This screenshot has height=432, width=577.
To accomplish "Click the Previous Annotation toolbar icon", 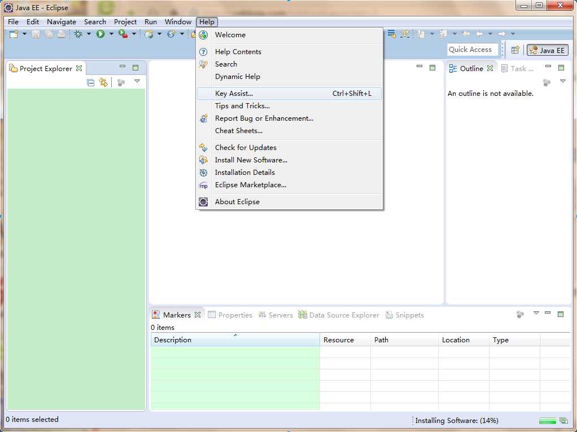I will (443, 34).
